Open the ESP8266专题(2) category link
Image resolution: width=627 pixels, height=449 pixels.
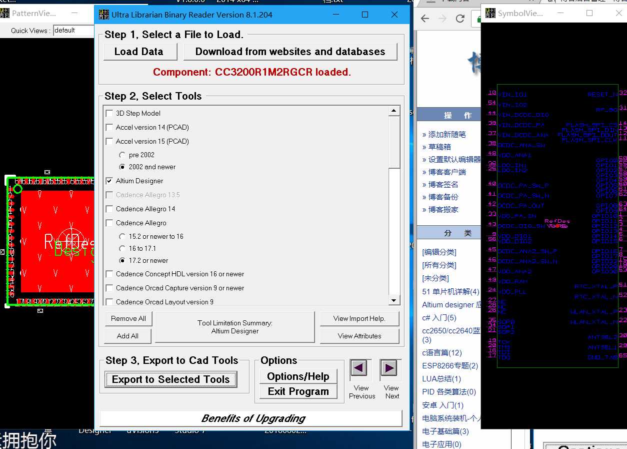pyautogui.click(x=450, y=365)
